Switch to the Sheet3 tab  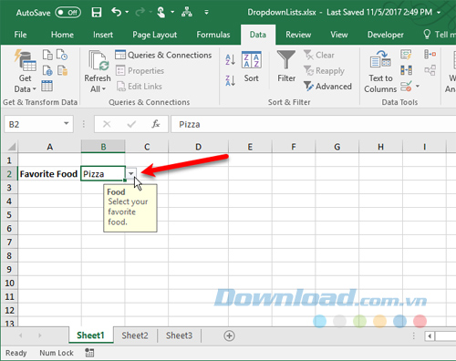pos(179,335)
